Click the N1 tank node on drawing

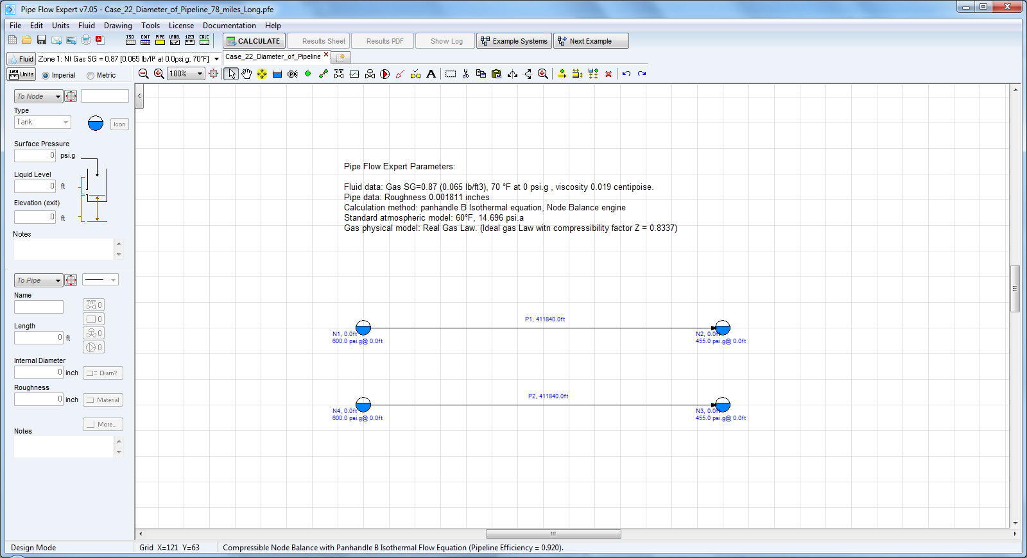[363, 328]
